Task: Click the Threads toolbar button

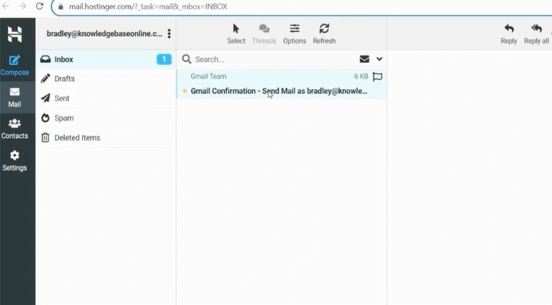Action: (264, 34)
